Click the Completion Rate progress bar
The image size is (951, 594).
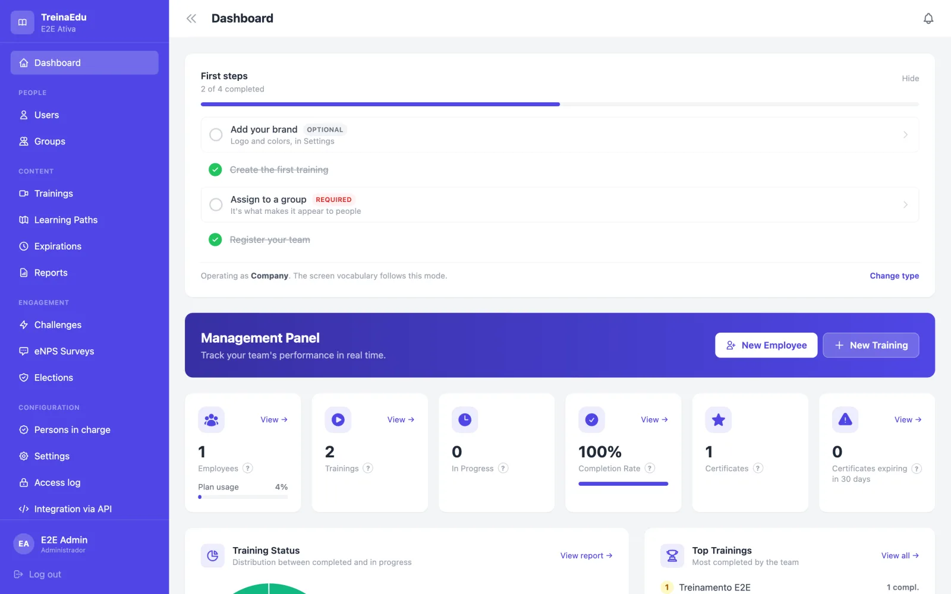pyautogui.click(x=623, y=484)
